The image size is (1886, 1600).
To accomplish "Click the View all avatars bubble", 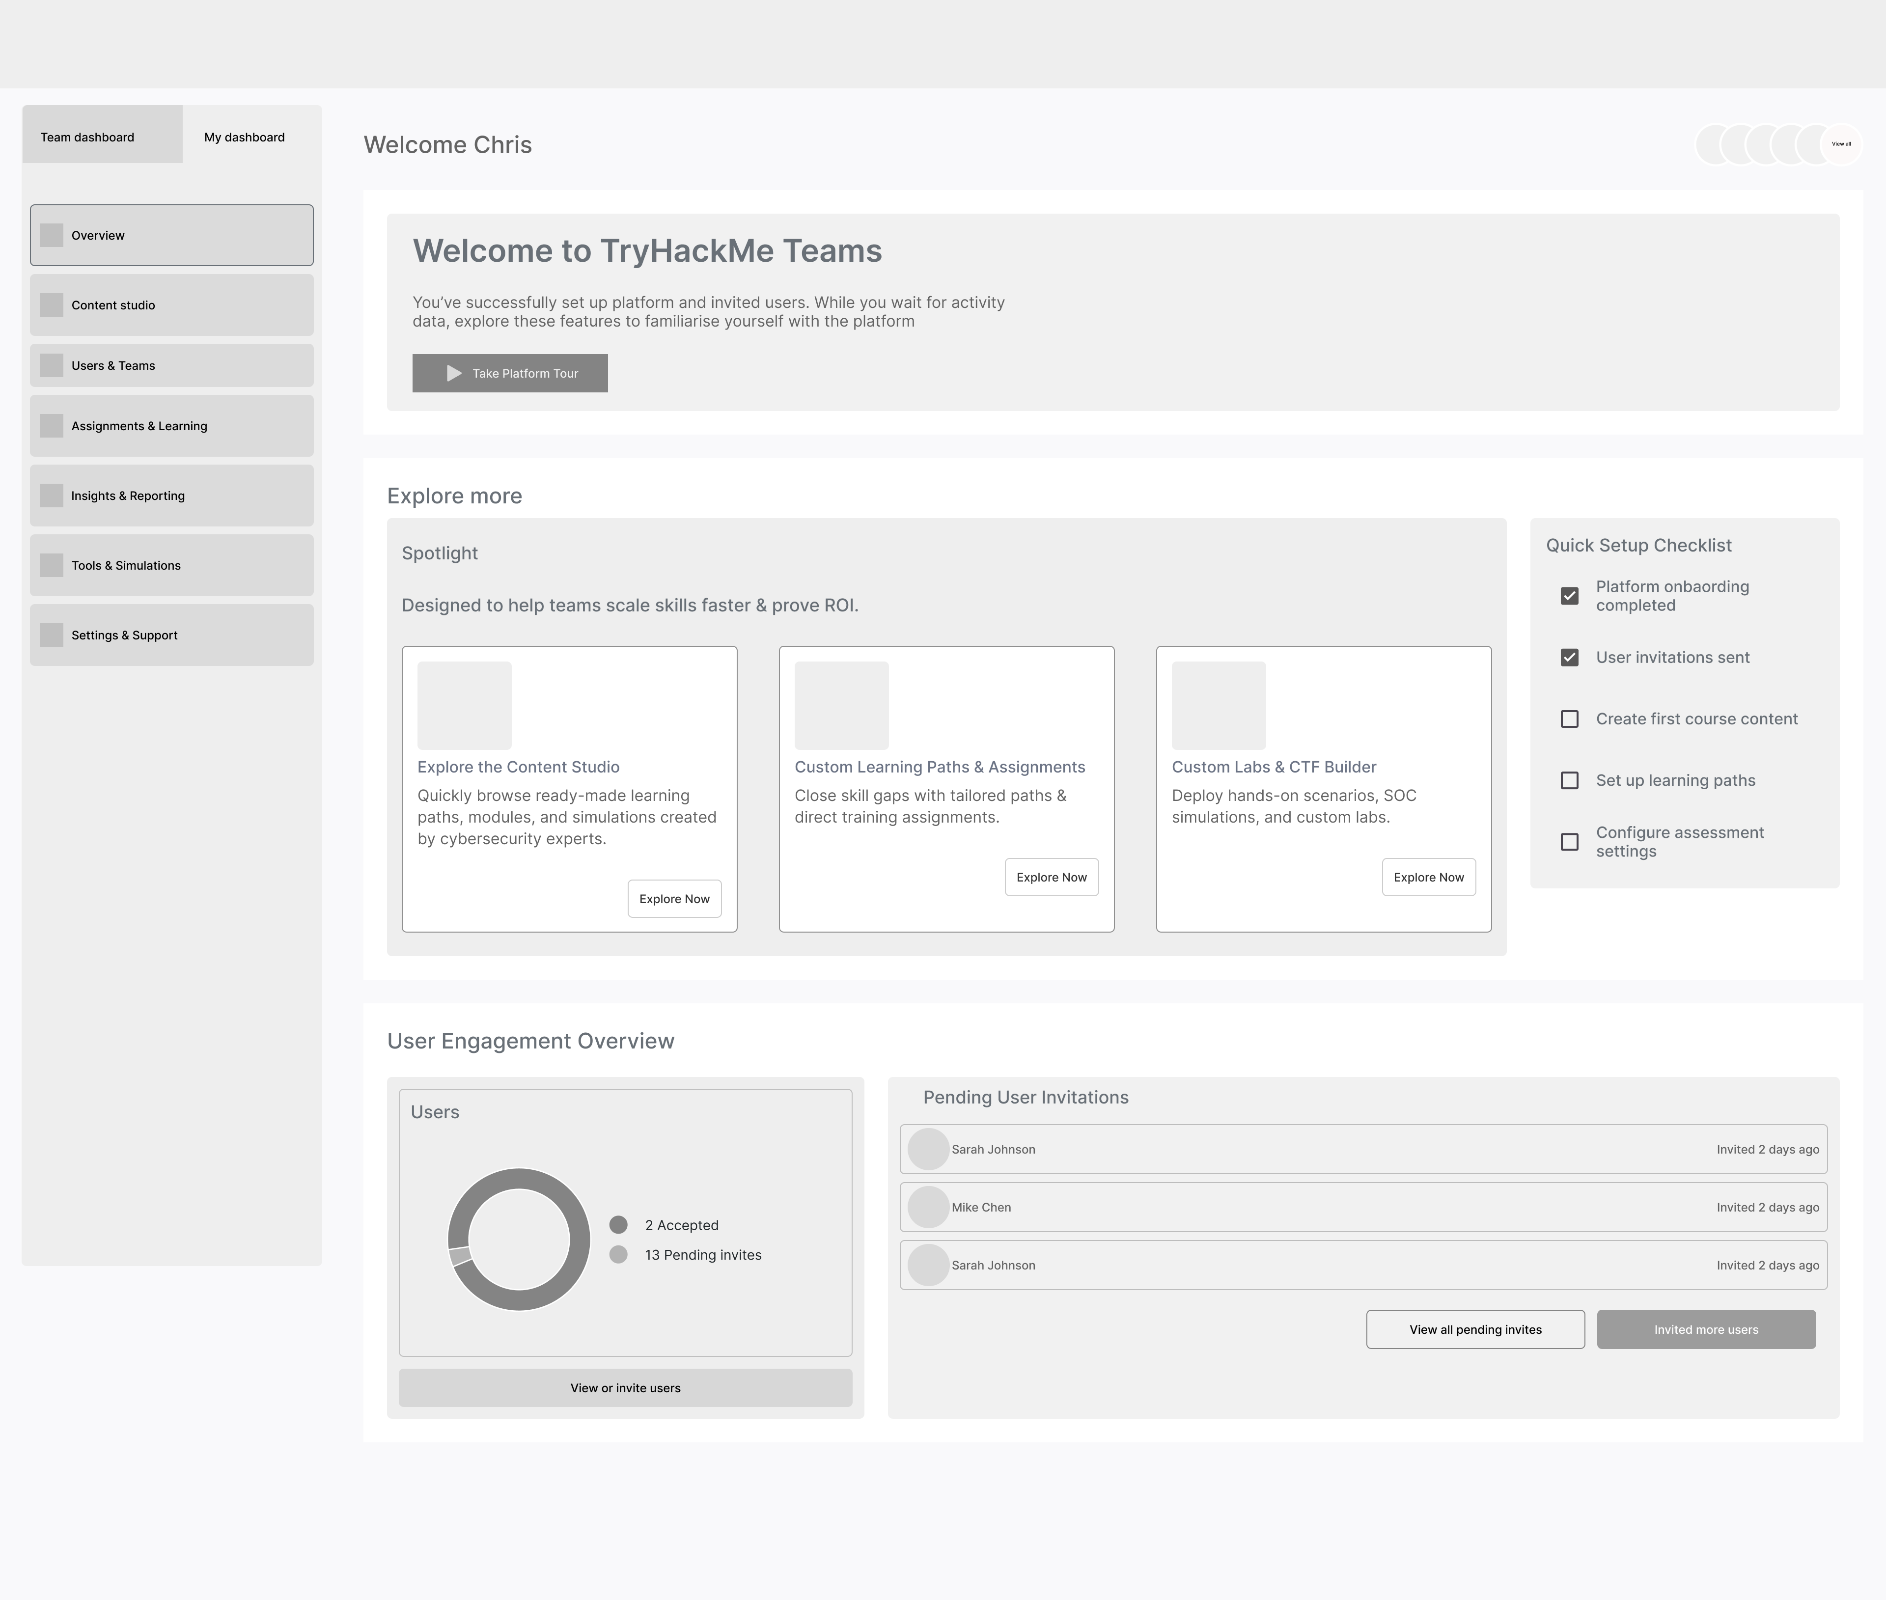I will pos(1841,144).
